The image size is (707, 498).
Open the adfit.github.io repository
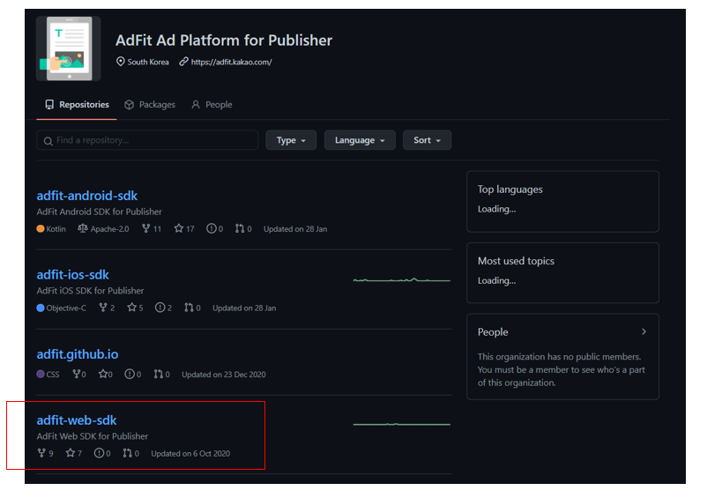pyautogui.click(x=78, y=354)
